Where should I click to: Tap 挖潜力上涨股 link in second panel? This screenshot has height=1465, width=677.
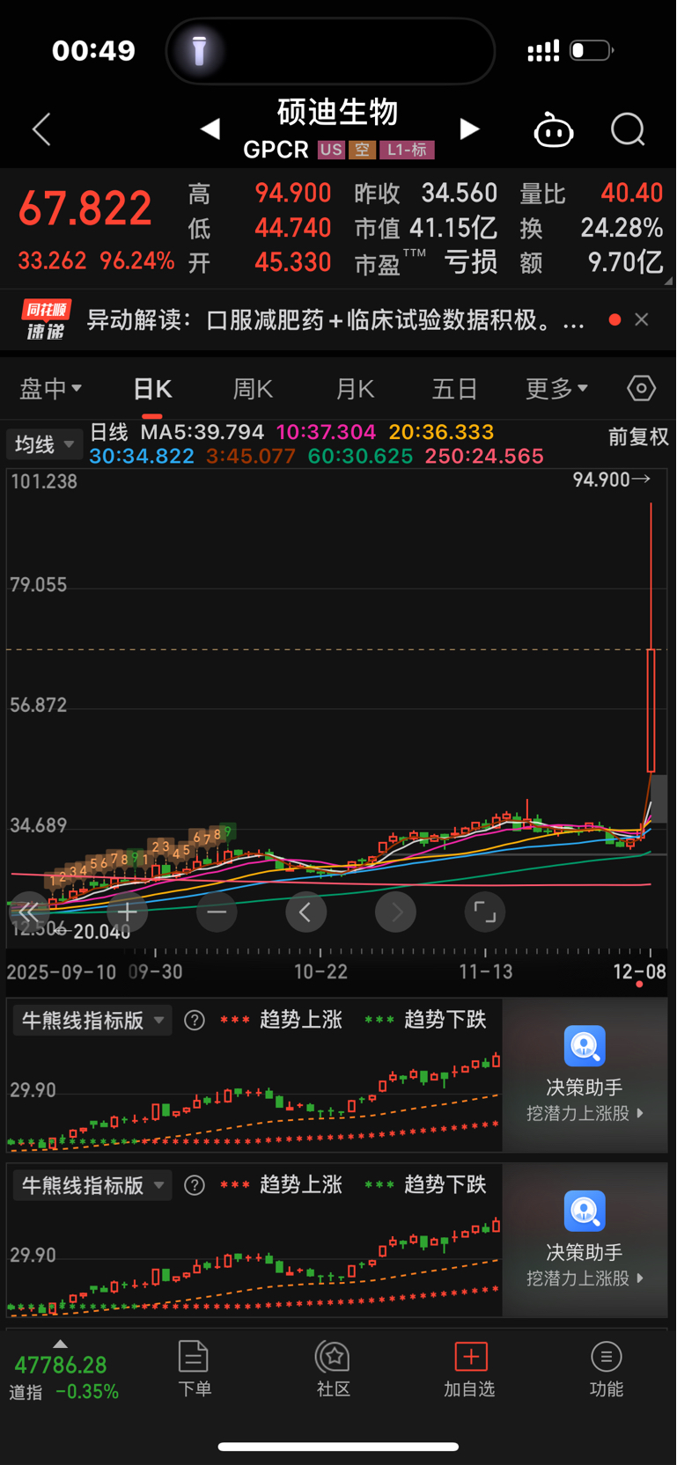(585, 1278)
